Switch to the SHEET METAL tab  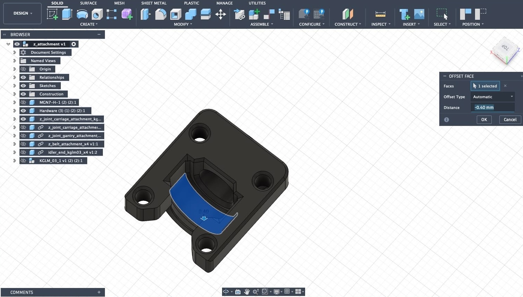[154, 3]
